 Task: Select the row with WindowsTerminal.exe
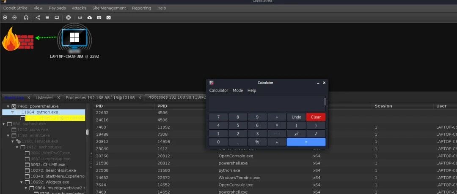coord(275,178)
